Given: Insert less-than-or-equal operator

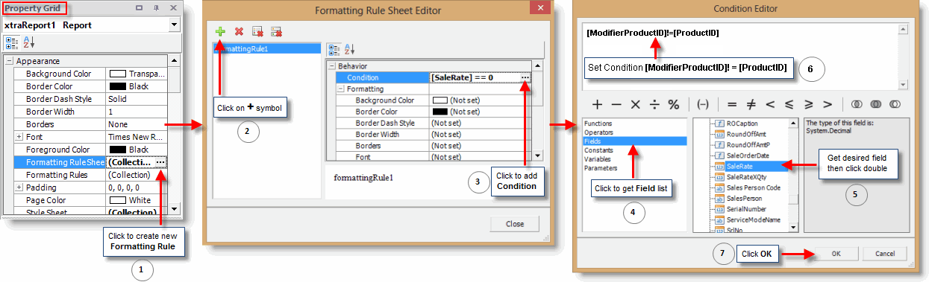Looking at the screenshot, I should click(789, 103).
